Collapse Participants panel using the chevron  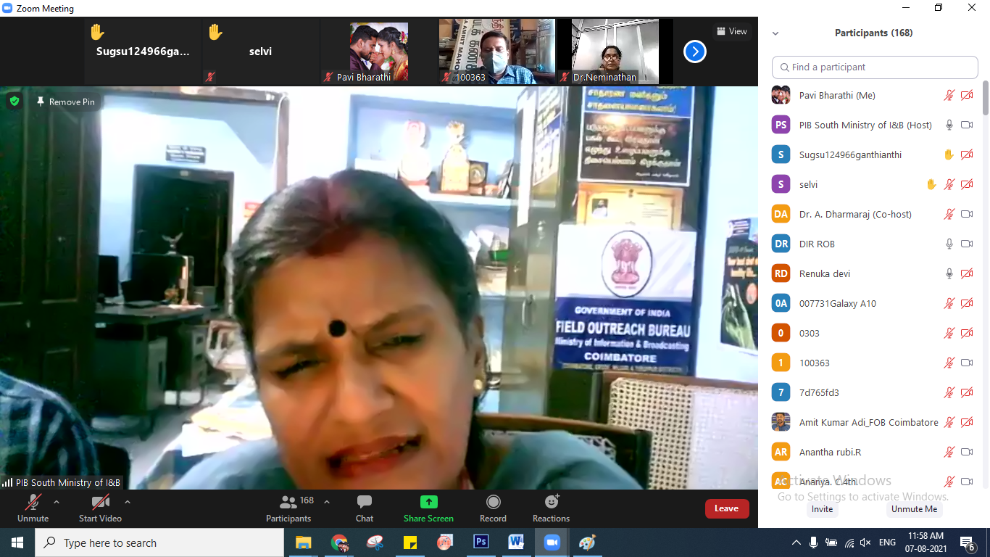pyautogui.click(x=775, y=33)
